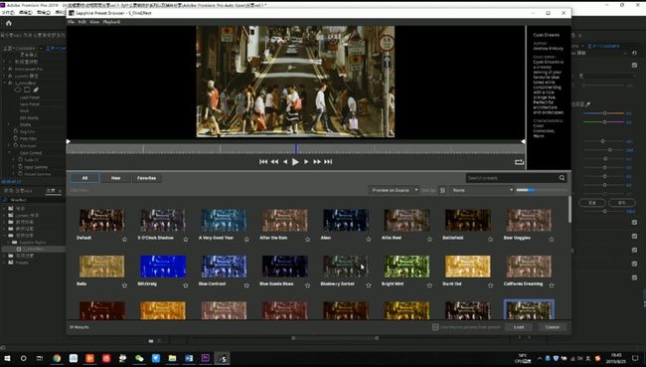Viewport: 646px width, 367px height.
Task: Star the Attic Reel preset
Action: (x=429, y=239)
